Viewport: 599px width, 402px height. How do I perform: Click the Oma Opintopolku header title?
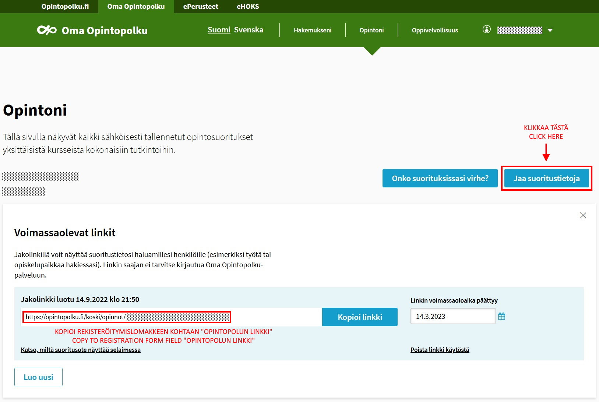coord(105,31)
